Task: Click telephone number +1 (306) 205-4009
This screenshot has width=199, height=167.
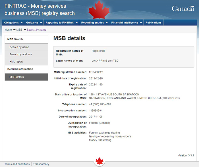Action: point(100,104)
